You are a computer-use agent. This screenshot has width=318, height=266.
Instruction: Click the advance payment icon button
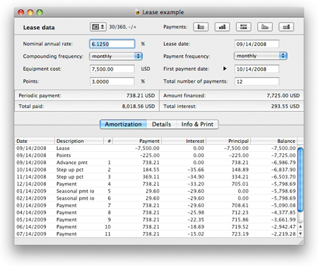click(x=201, y=27)
